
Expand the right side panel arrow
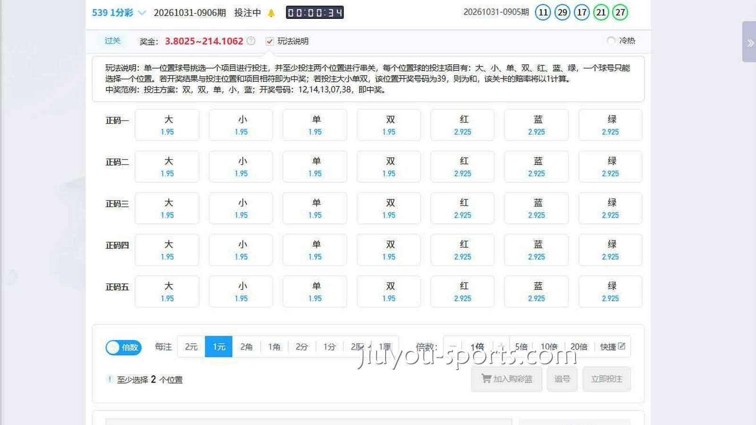[749, 42]
